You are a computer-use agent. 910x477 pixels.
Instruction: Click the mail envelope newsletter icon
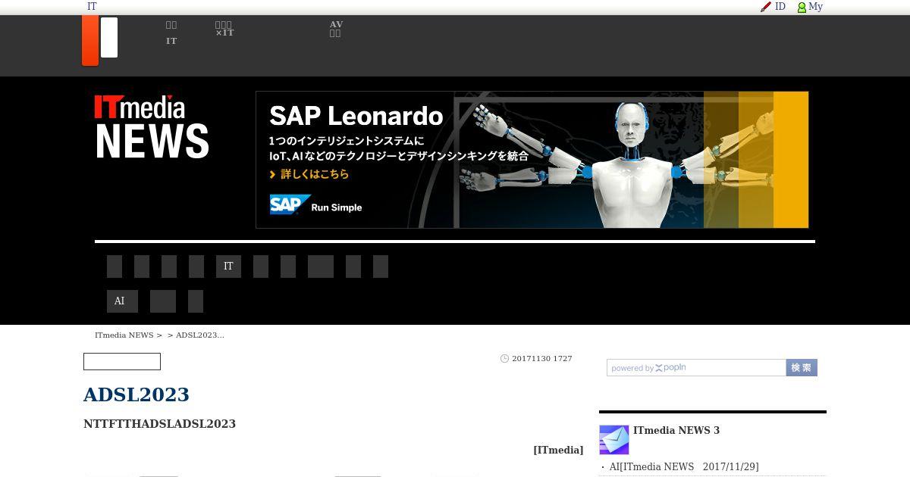pos(614,440)
